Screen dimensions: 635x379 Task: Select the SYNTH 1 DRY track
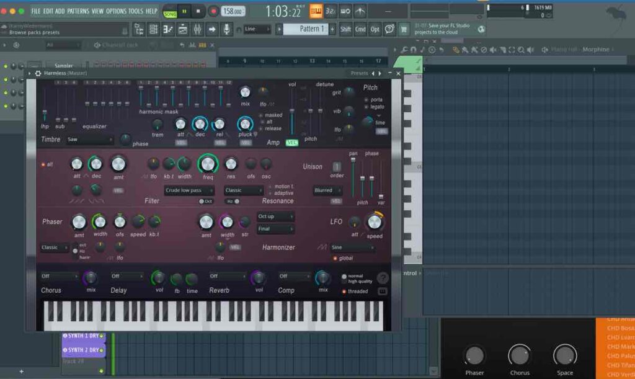pyautogui.click(x=84, y=336)
